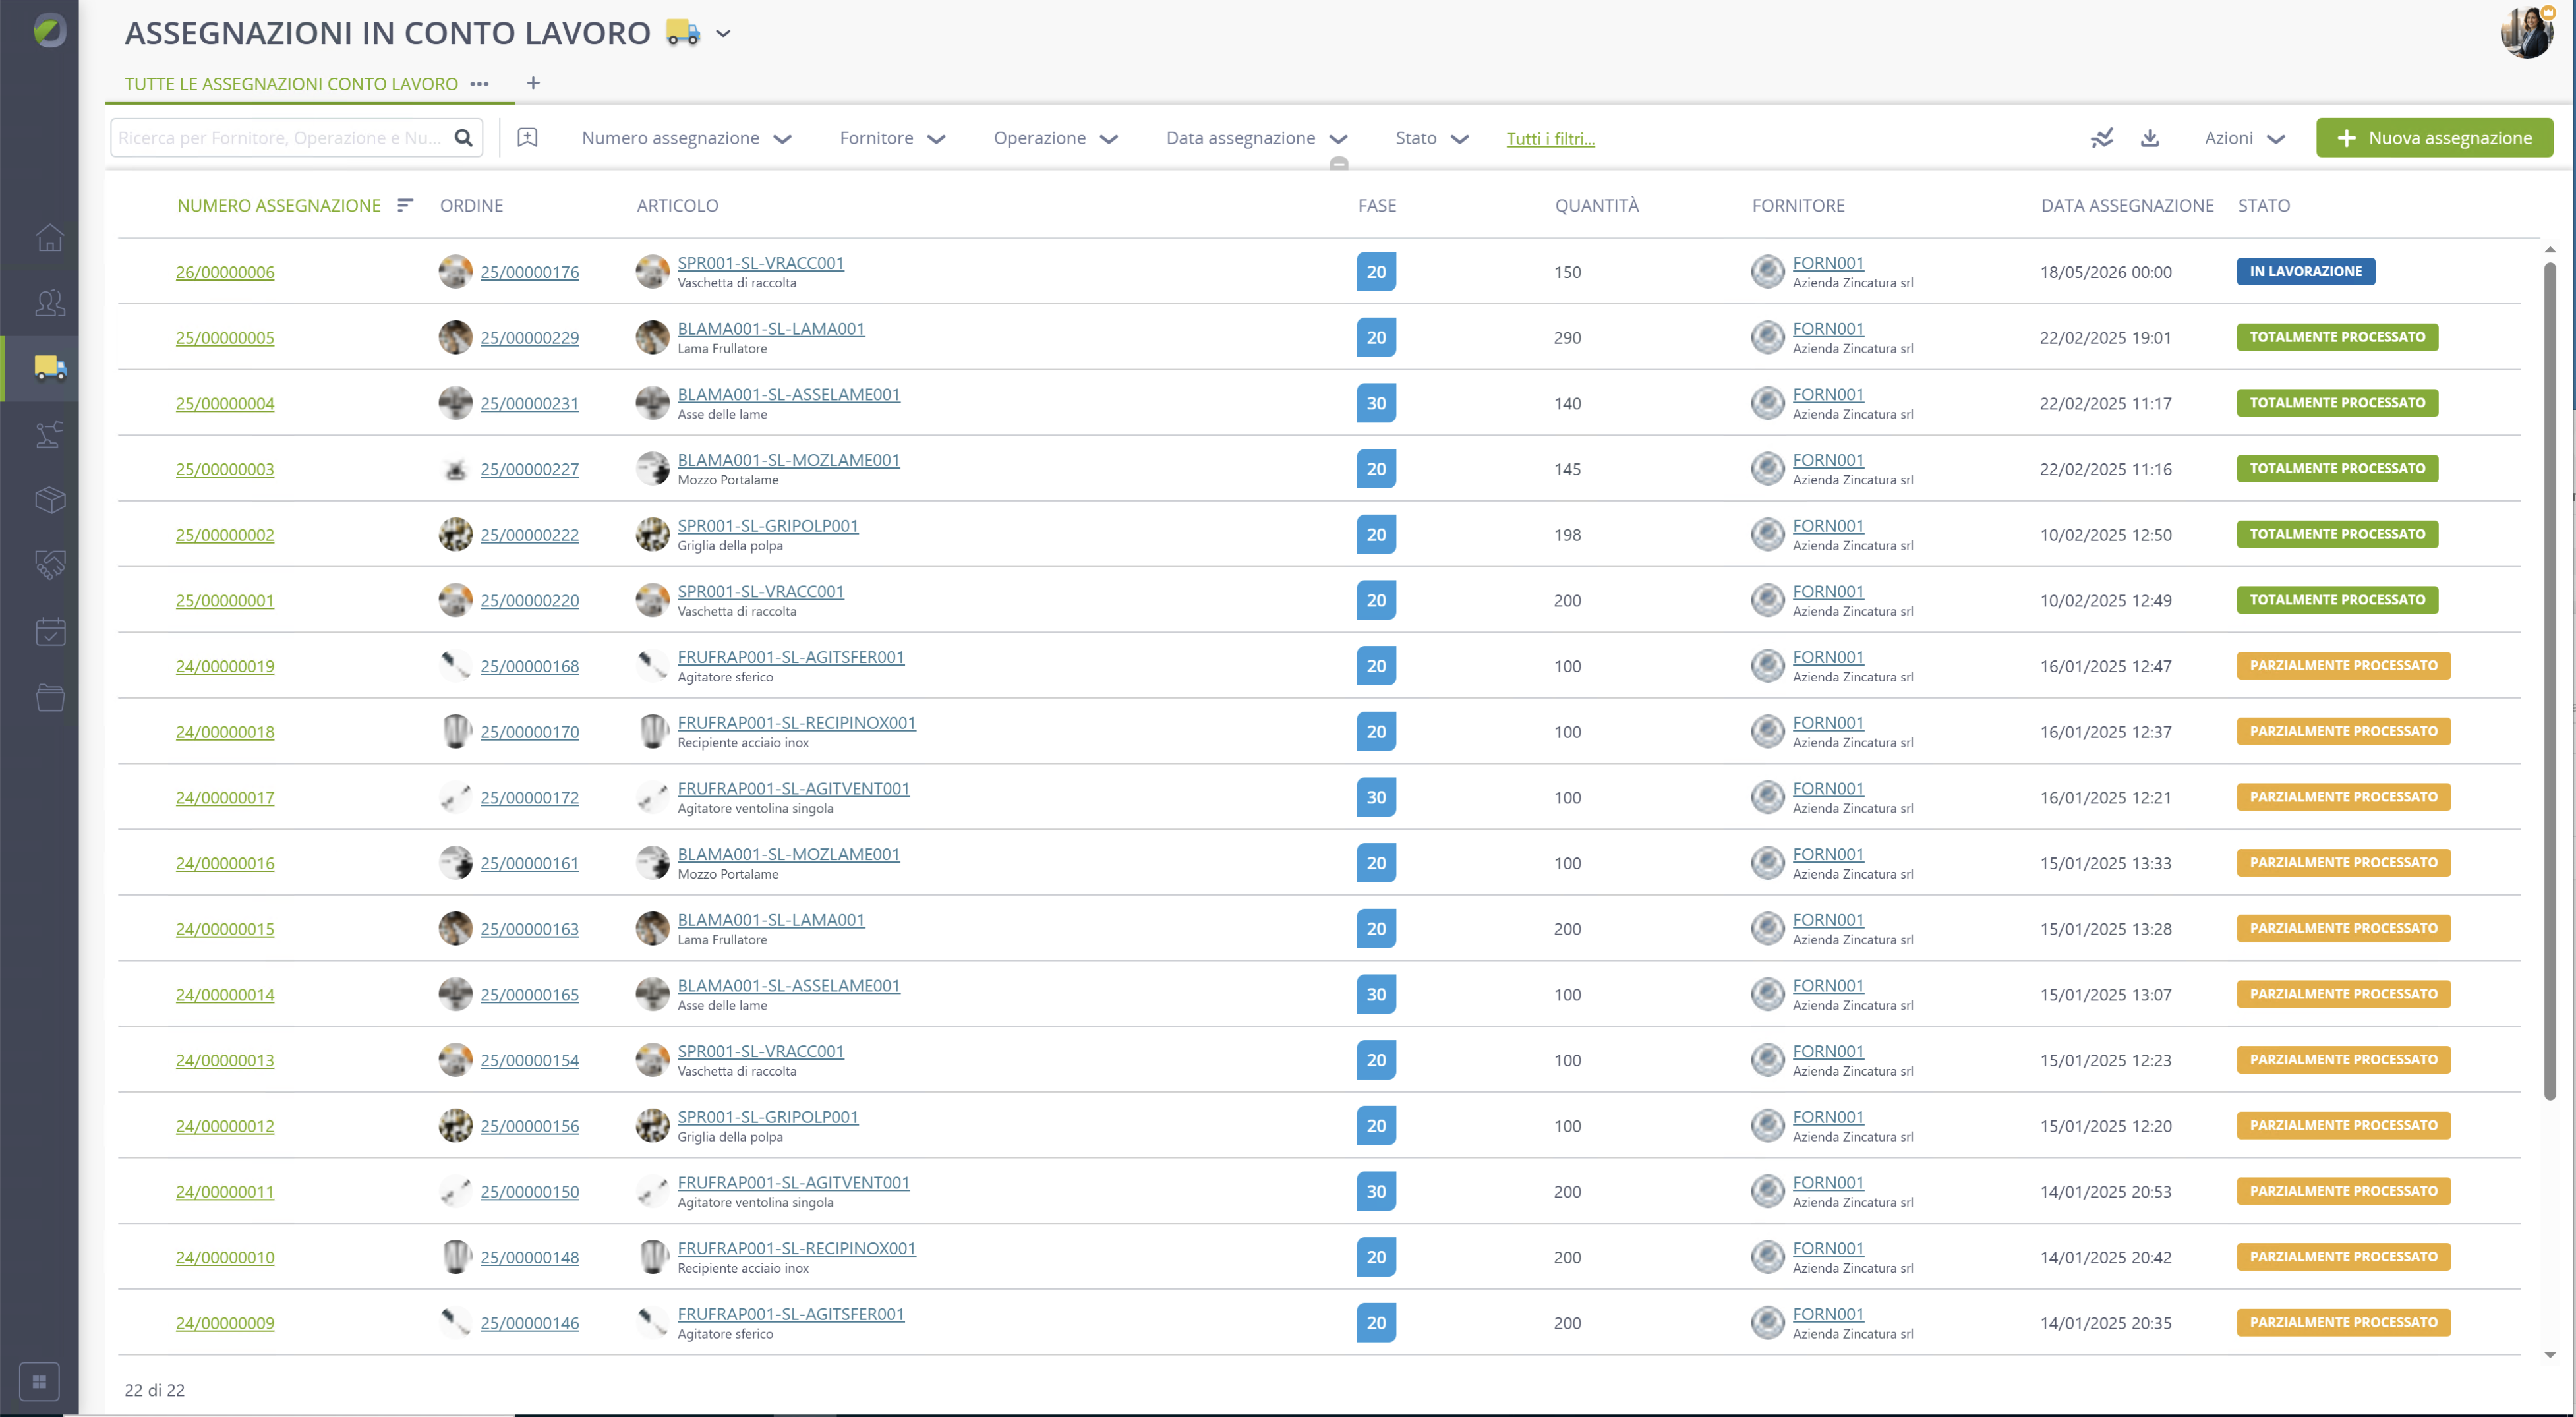Viewport: 2576px width, 1417px height.
Task: Add a new view tab with plus
Action: pyautogui.click(x=533, y=83)
